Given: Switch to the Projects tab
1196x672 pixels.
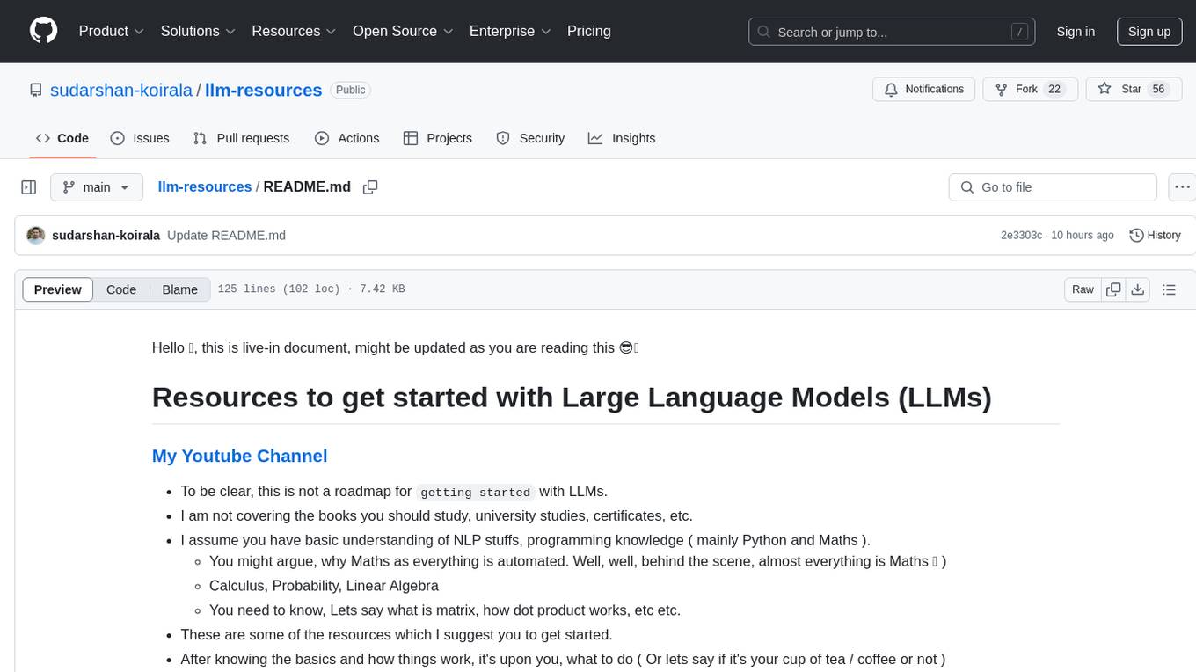Looking at the screenshot, I should (438, 138).
